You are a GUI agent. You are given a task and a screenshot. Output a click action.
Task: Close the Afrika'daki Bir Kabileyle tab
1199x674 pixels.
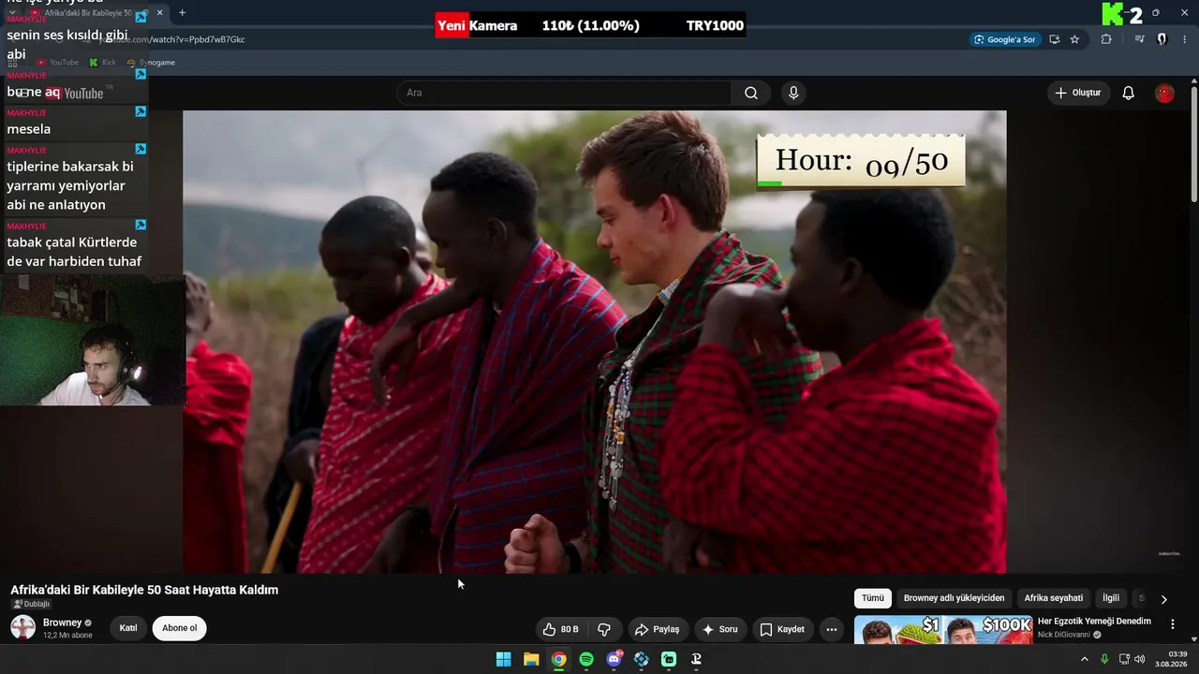point(160,13)
